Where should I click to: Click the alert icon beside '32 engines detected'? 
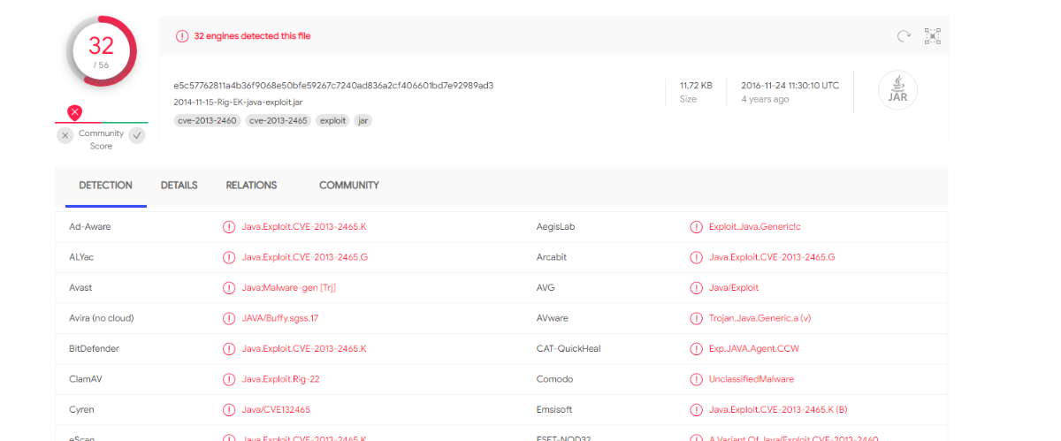[x=182, y=36]
